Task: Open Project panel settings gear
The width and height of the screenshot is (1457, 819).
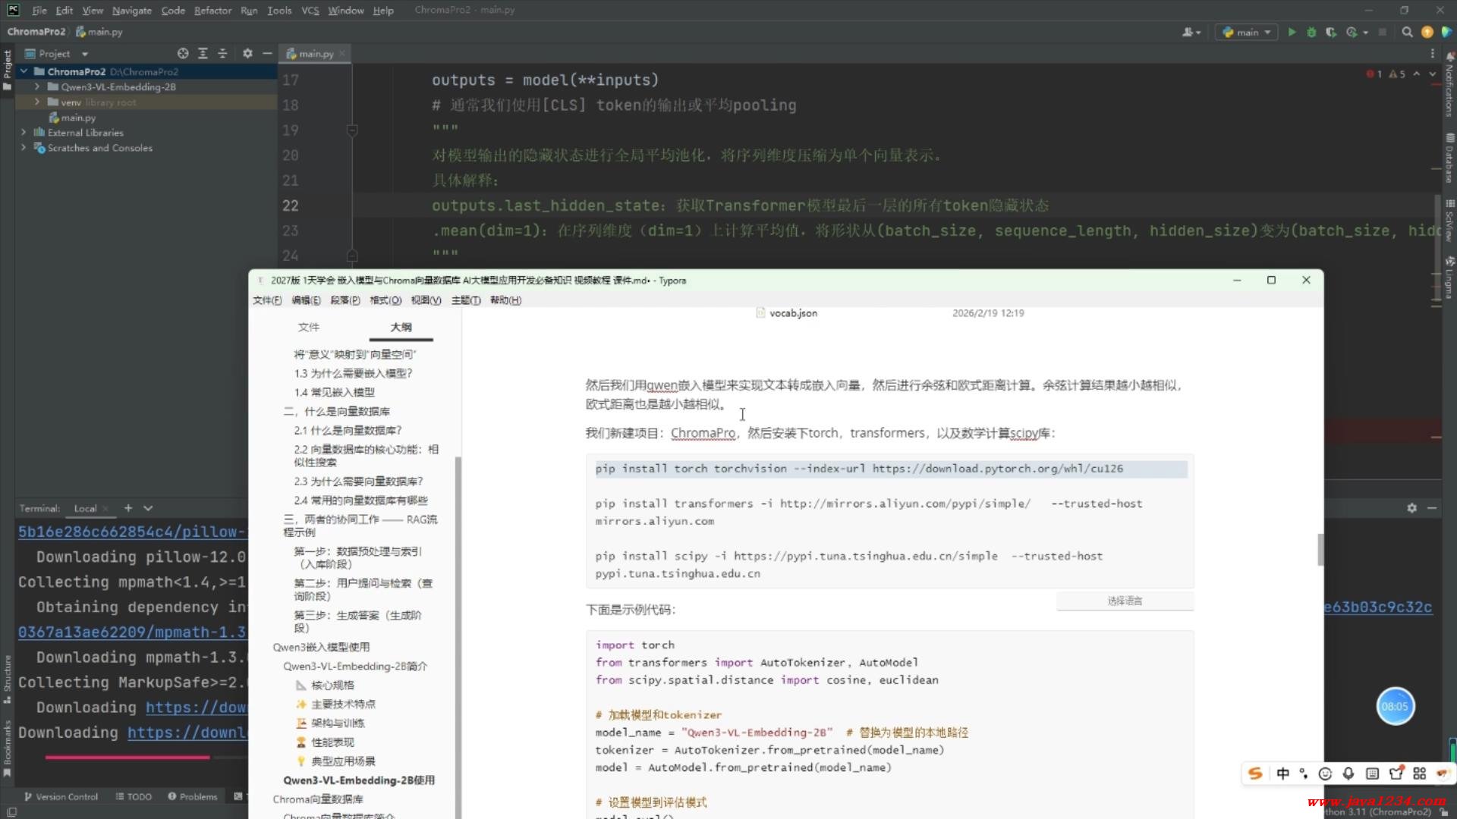Action: coord(247,54)
